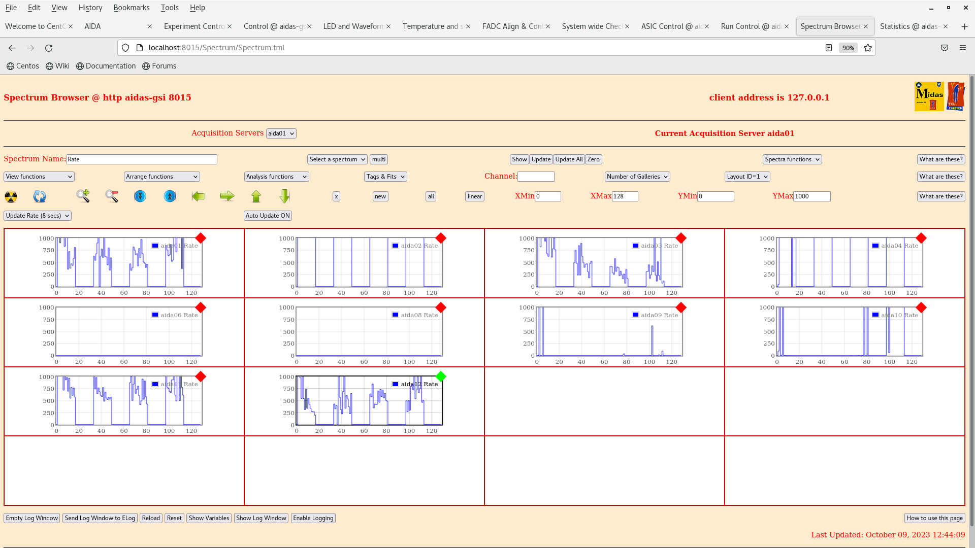Image resolution: width=975 pixels, height=548 pixels.
Task: Click the magnifier zoom-in icon
Action: click(x=83, y=196)
